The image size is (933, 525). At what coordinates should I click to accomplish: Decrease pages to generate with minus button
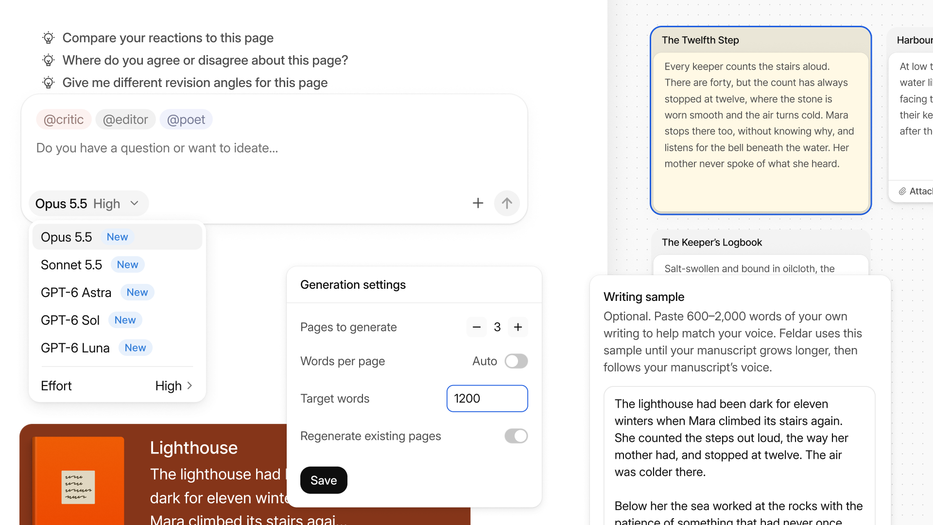pyautogui.click(x=476, y=327)
